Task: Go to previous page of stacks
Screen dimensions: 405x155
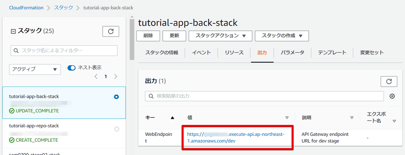Action: click(x=96, y=76)
